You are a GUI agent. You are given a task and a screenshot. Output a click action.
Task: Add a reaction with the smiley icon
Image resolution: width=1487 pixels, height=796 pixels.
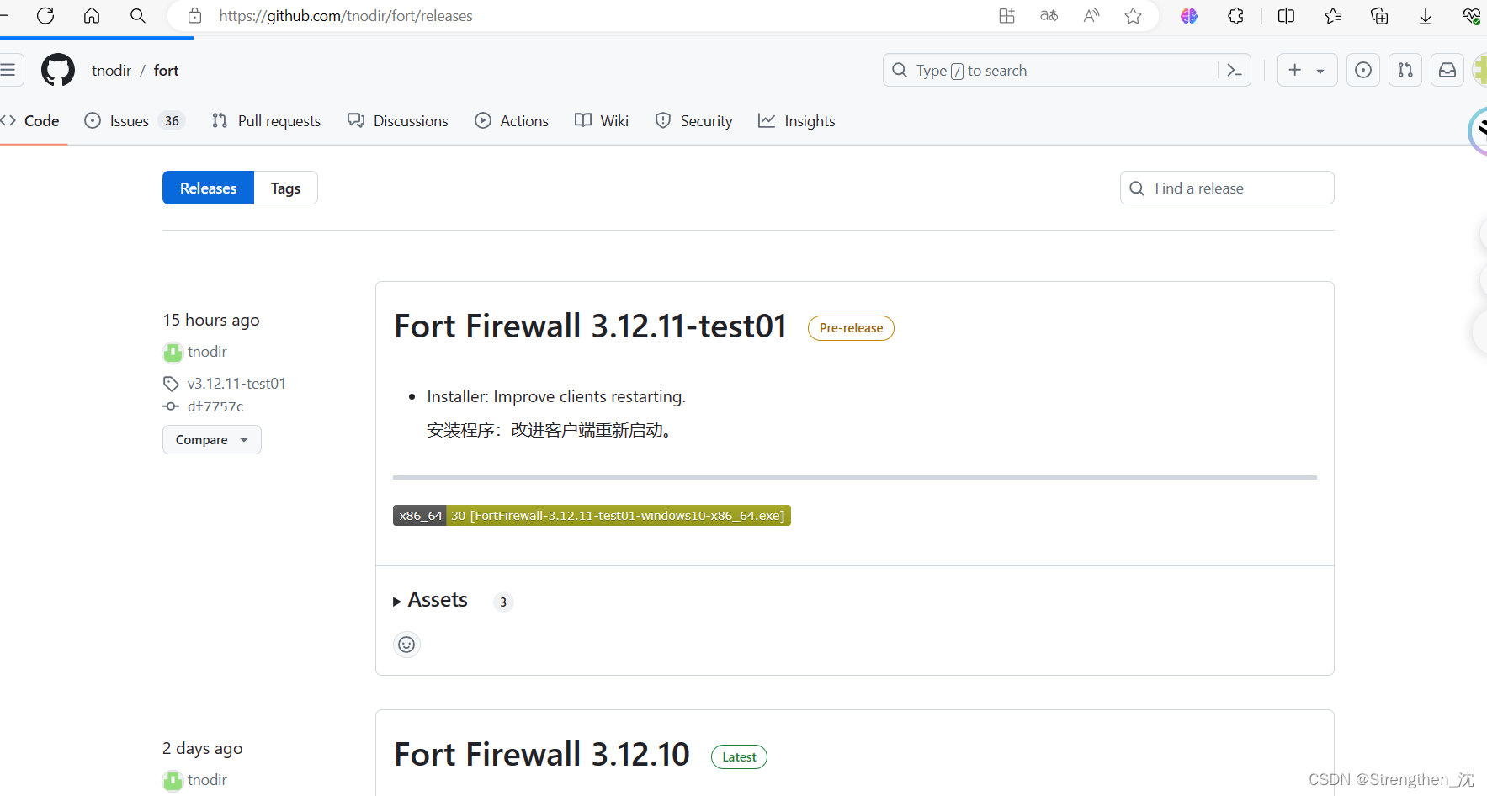point(406,645)
